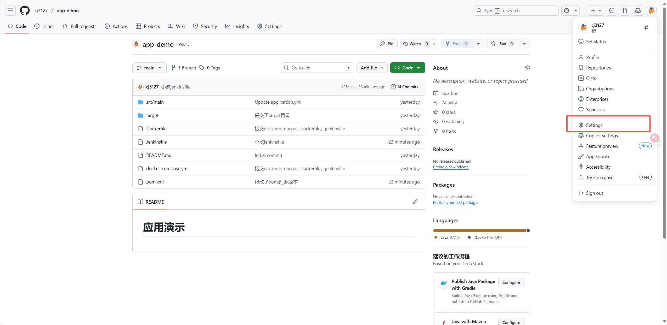
Task: Focus the Type / to search box
Action: (516, 10)
